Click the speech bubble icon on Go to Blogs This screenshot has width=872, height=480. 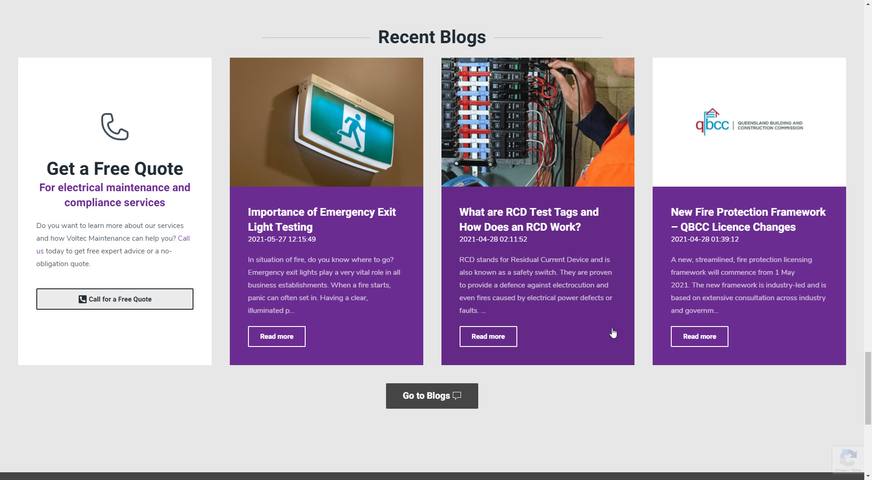457,396
